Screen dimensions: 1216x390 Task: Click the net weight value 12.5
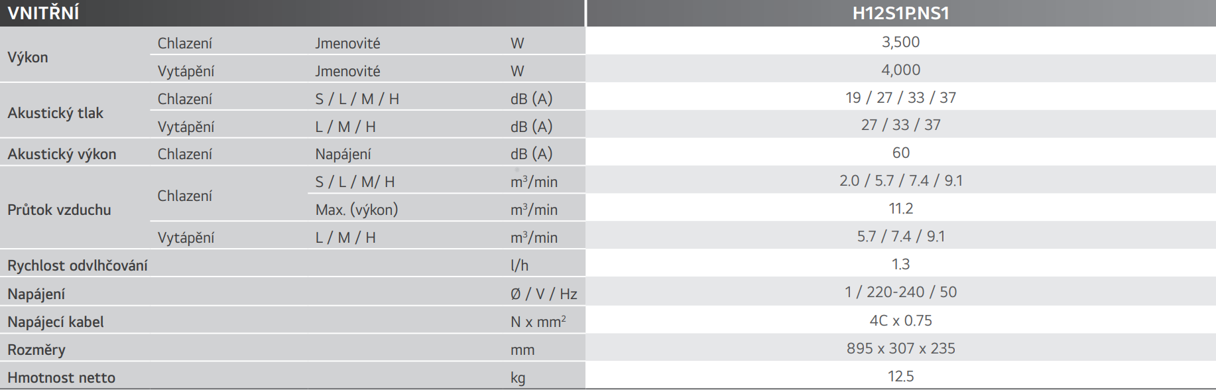point(900,376)
